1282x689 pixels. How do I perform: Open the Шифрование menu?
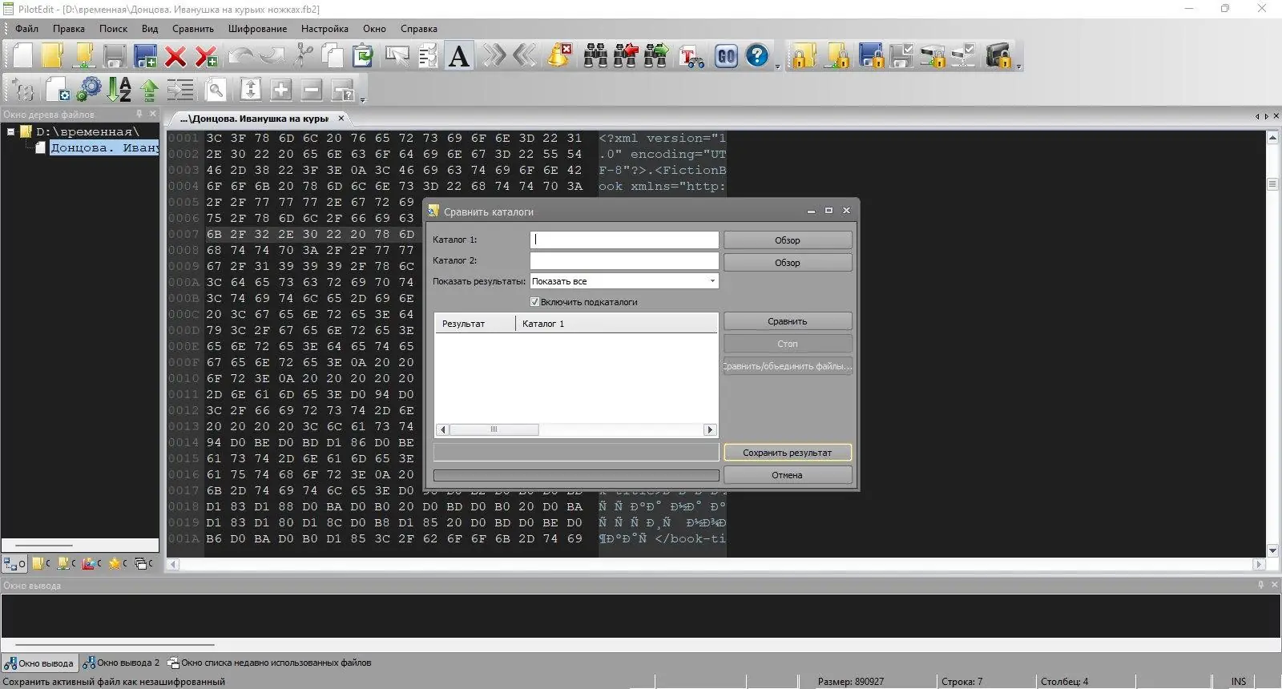point(257,29)
